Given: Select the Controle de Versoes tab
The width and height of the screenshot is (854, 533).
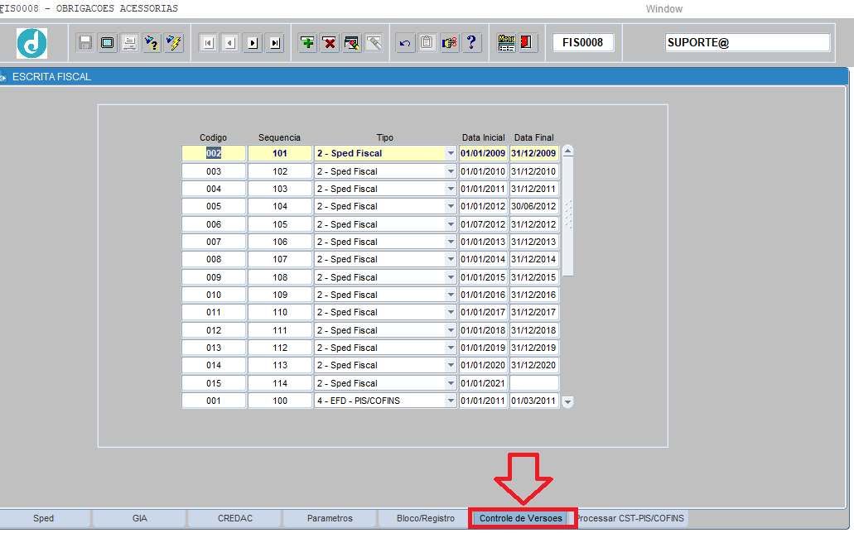Looking at the screenshot, I should tap(521, 518).
